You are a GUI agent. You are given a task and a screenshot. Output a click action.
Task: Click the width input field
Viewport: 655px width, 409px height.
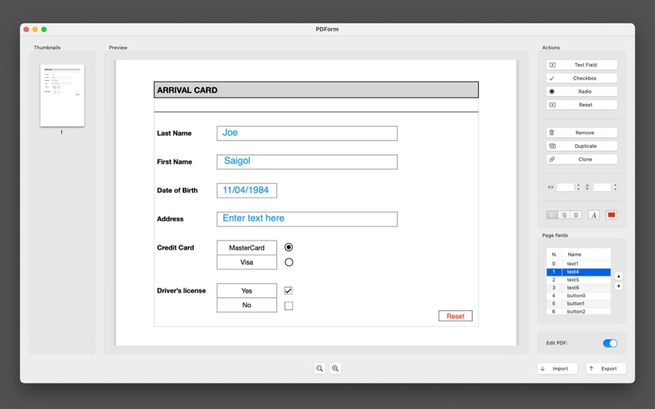coord(565,187)
